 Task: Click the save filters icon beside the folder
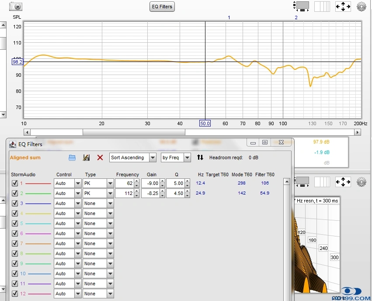pos(86,157)
